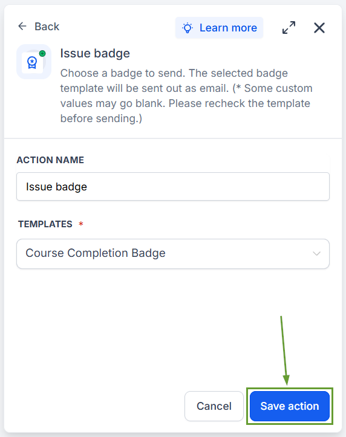Go back using the Back text
Image resolution: width=346 pixels, height=437 pixels.
[47, 27]
